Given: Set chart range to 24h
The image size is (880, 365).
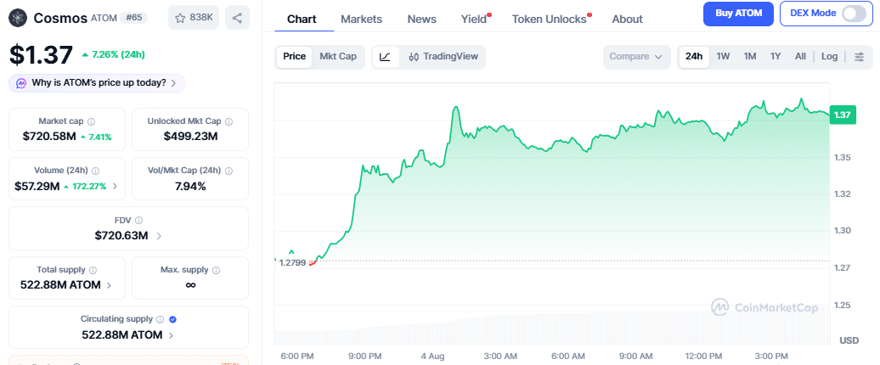Looking at the screenshot, I should pos(694,56).
